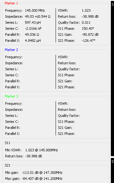Select Marker 1 return loss -38.988 dB
114x183 pixels.
point(90,16)
